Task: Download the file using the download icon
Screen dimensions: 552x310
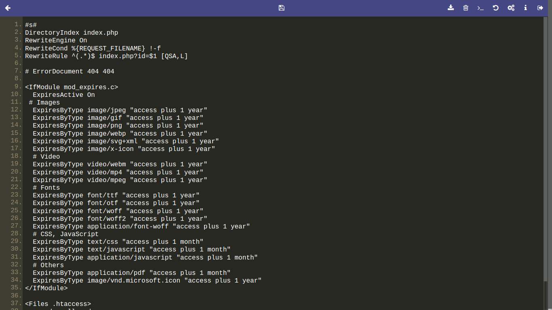Action: click(x=451, y=8)
